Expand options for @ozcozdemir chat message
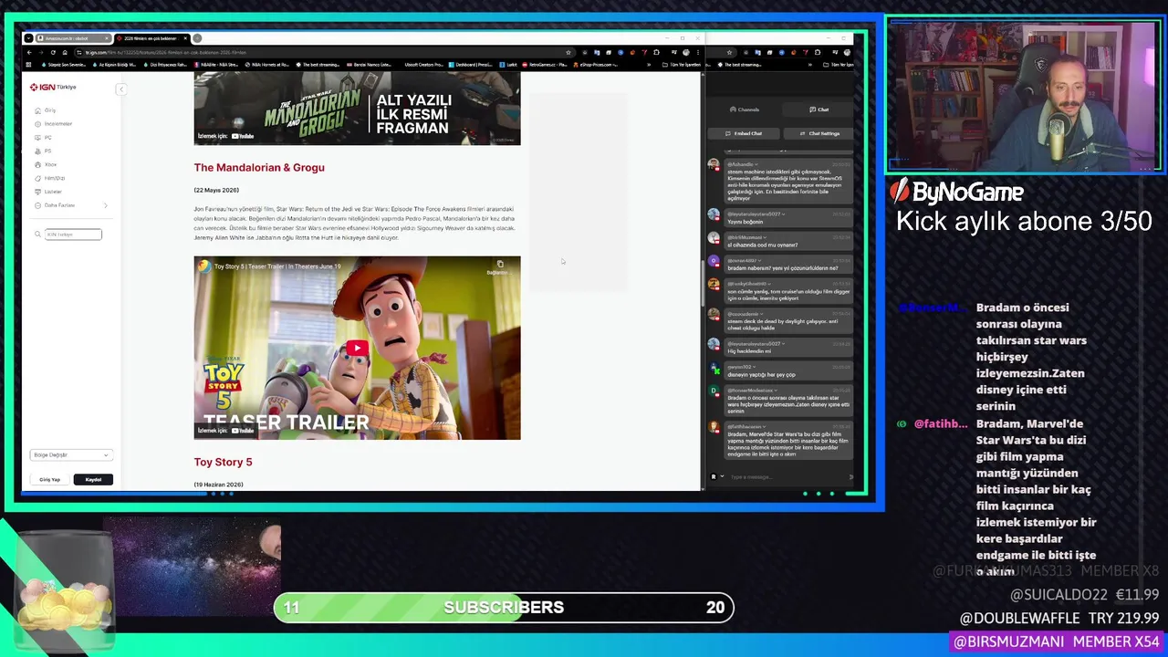 (762, 314)
